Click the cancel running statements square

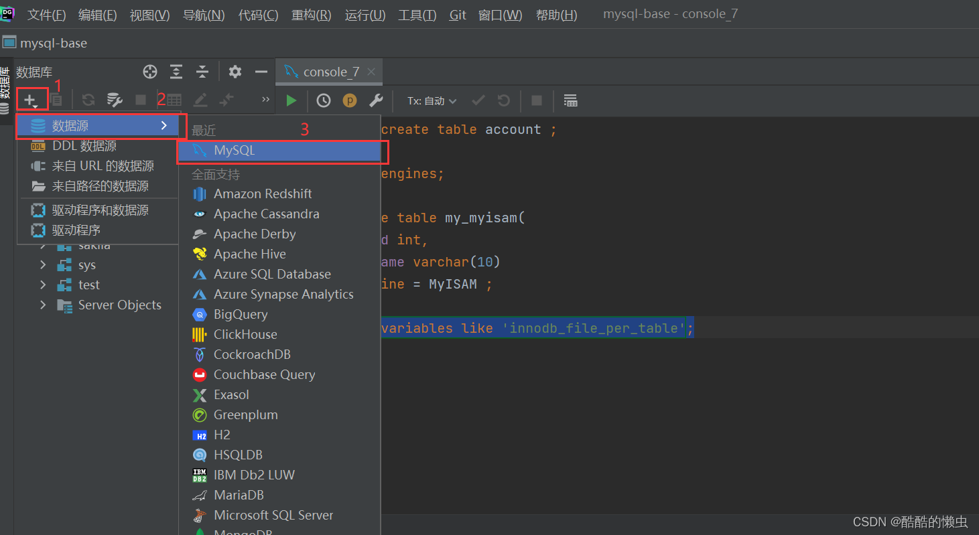click(537, 100)
